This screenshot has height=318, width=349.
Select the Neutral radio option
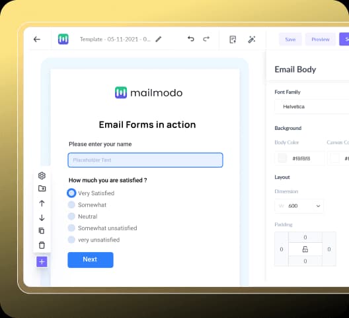click(x=71, y=216)
